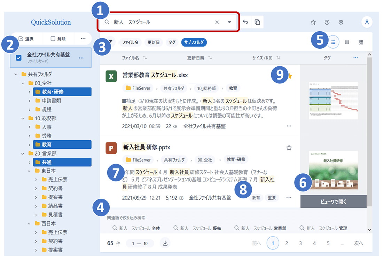This screenshot has height=256, width=383.
Task: Click the vertical scrollbar of the results list
Action: coord(369,132)
